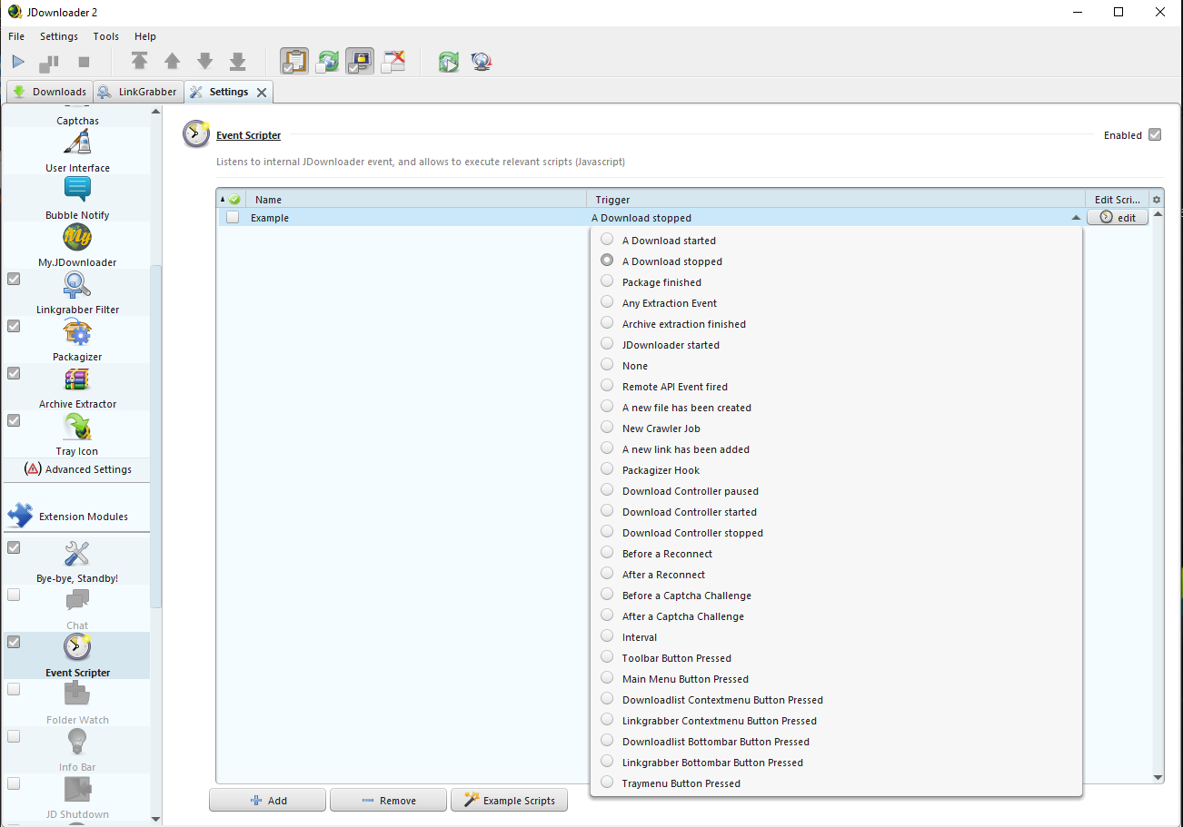Sort table by the Trigger column header
This screenshot has width=1183, height=827.
(835, 200)
